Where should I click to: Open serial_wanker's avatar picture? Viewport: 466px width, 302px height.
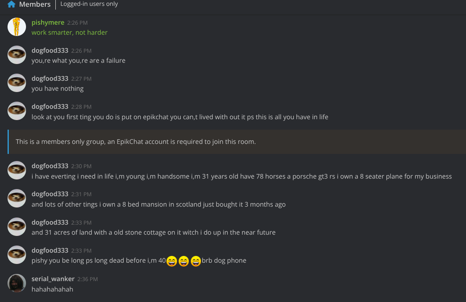[17, 283]
